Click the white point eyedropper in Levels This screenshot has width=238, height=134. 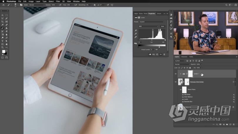[136, 37]
